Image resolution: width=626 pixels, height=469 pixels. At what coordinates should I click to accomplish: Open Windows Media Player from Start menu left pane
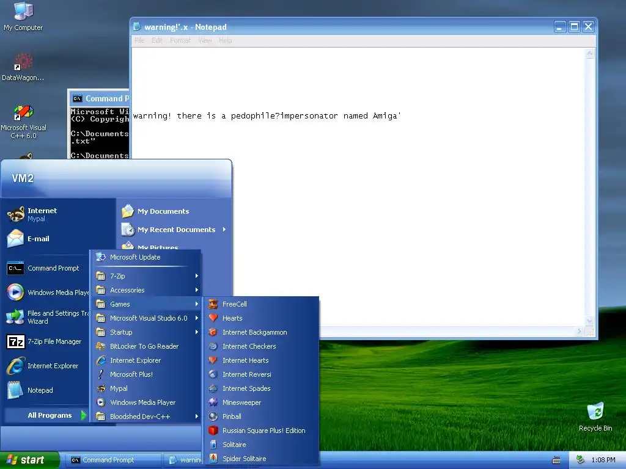point(47,293)
